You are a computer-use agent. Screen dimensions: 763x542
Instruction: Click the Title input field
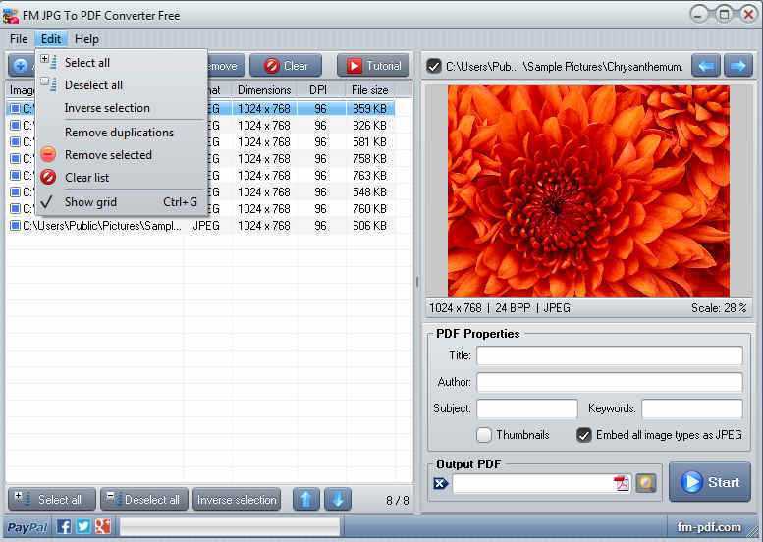[609, 355]
